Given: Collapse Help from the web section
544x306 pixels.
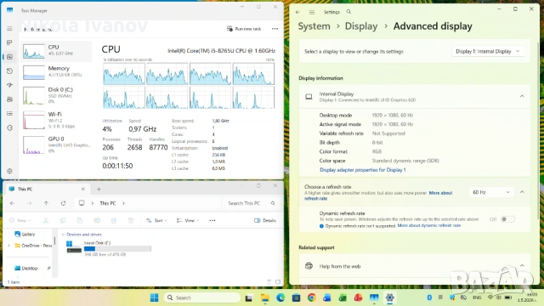Looking at the screenshot, I should coord(522,266).
